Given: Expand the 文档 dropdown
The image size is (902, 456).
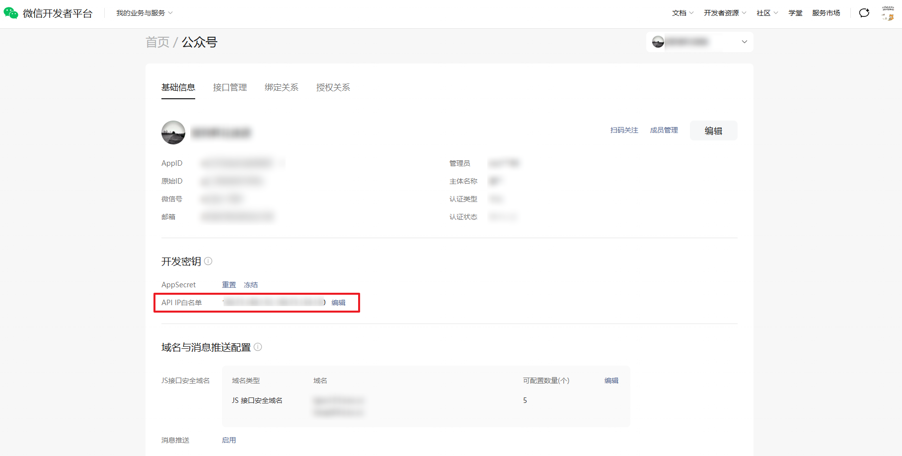Looking at the screenshot, I should pyautogui.click(x=683, y=13).
